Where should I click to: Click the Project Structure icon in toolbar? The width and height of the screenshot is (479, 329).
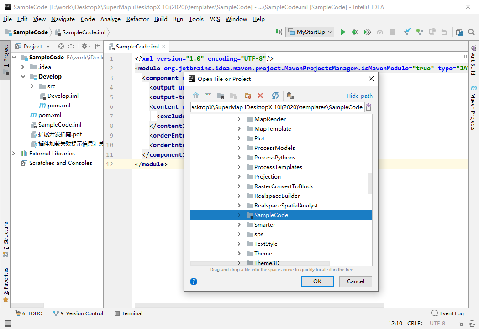point(460,32)
